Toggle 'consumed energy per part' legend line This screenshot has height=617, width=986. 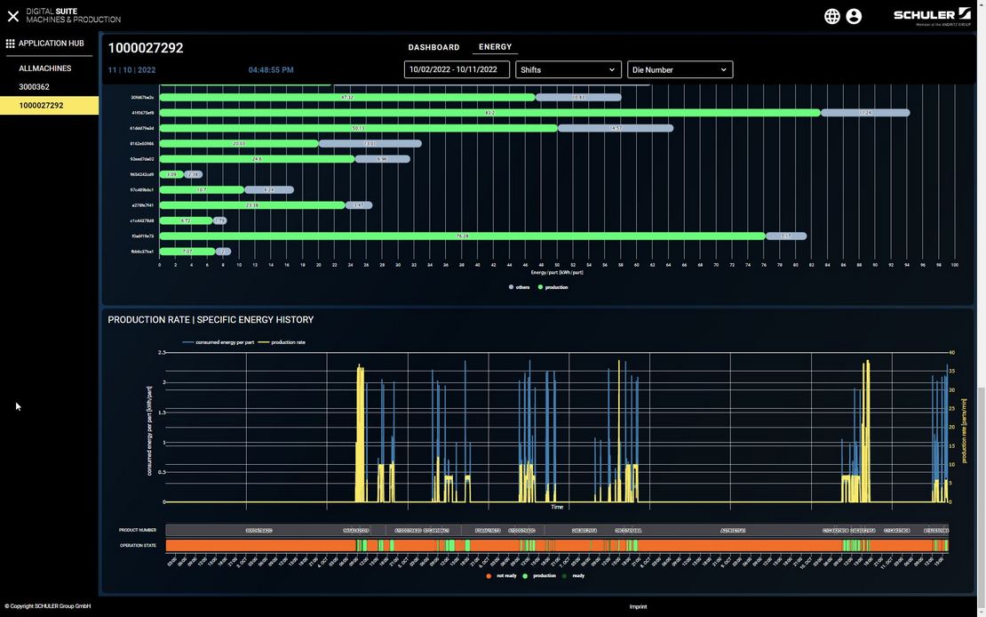coord(219,342)
